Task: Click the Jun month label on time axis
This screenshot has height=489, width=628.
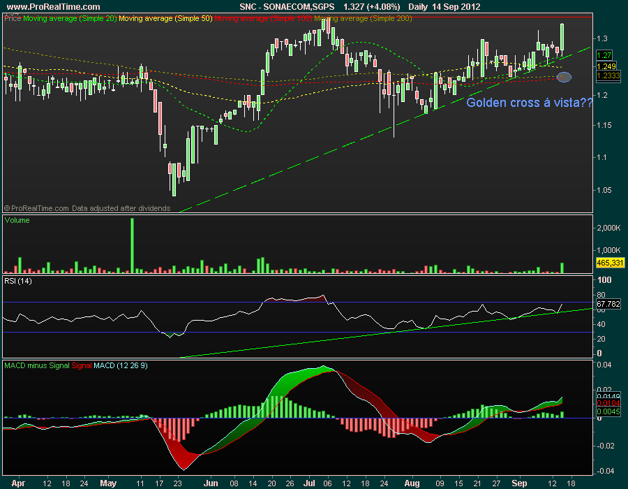Action: (x=211, y=483)
